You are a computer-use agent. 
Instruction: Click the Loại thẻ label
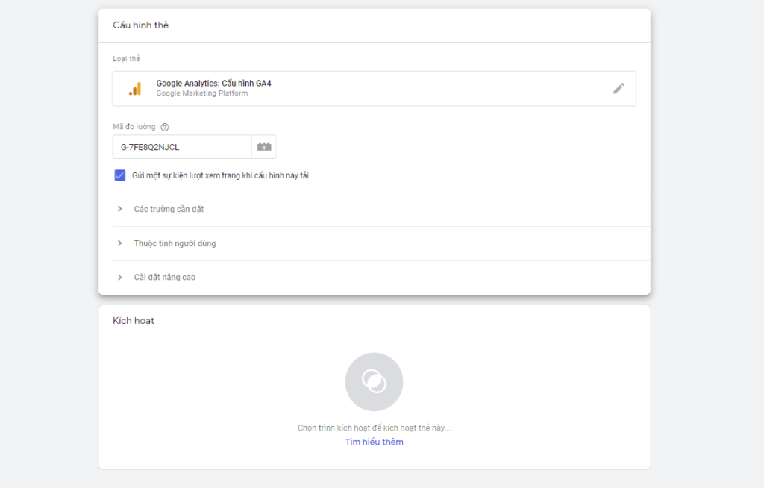(x=126, y=58)
